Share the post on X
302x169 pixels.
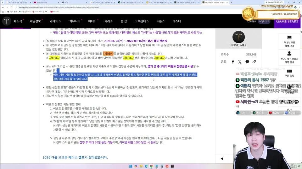pos(240,62)
